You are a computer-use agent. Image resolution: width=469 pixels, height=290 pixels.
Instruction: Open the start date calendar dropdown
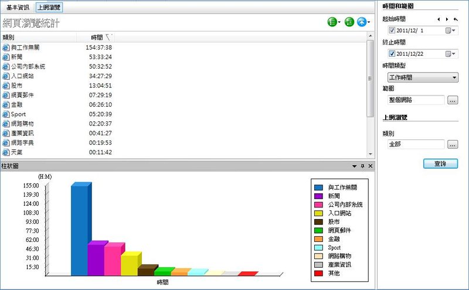450,30
